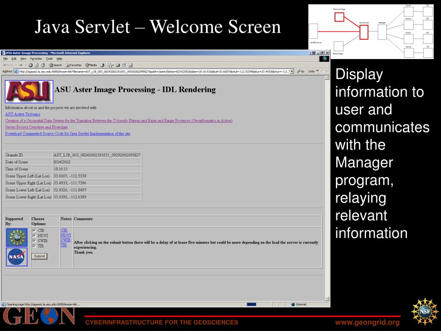Click the NSF emblem at slide corner
This screenshot has height=331, width=441.
coord(425,312)
